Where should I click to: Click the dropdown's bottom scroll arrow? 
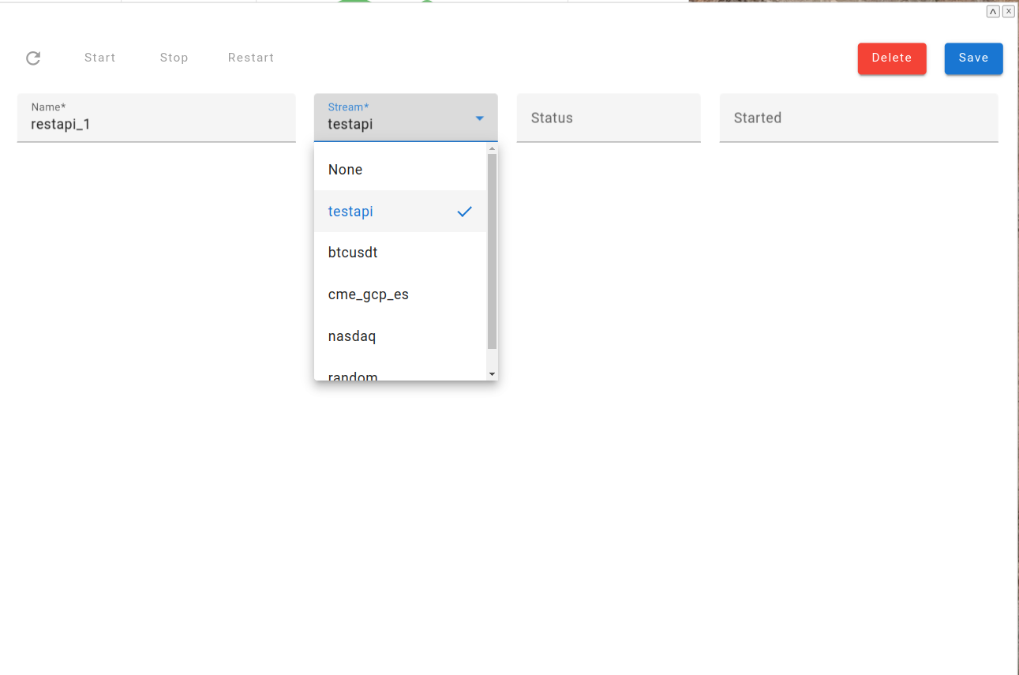click(492, 373)
